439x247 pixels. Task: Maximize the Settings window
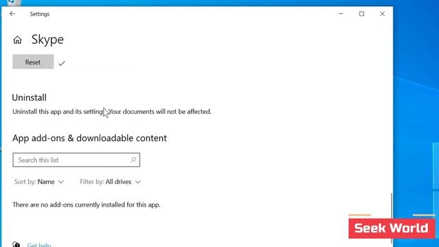tap(361, 14)
